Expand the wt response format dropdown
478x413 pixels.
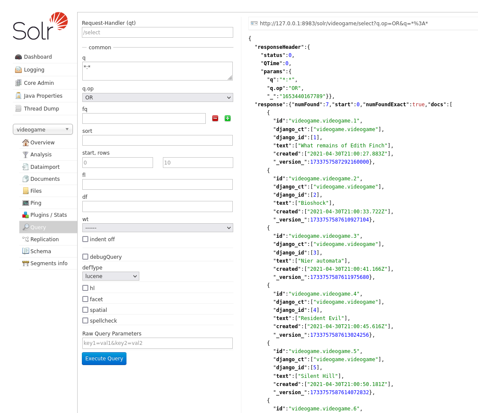pyautogui.click(x=157, y=228)
